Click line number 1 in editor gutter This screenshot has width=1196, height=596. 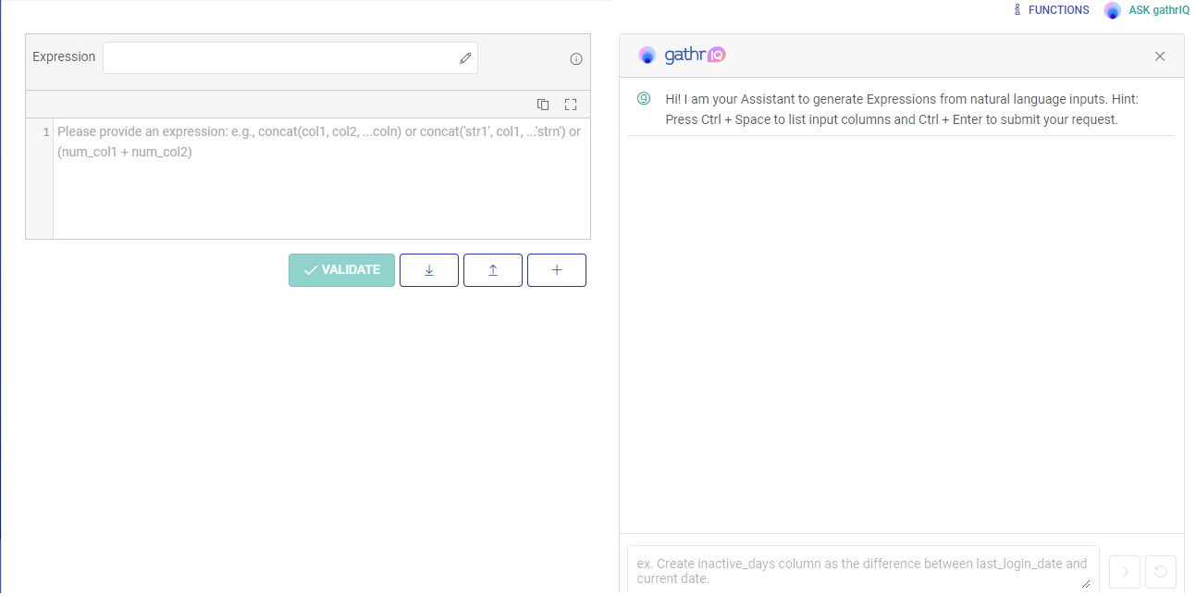[x=45, y=132]
